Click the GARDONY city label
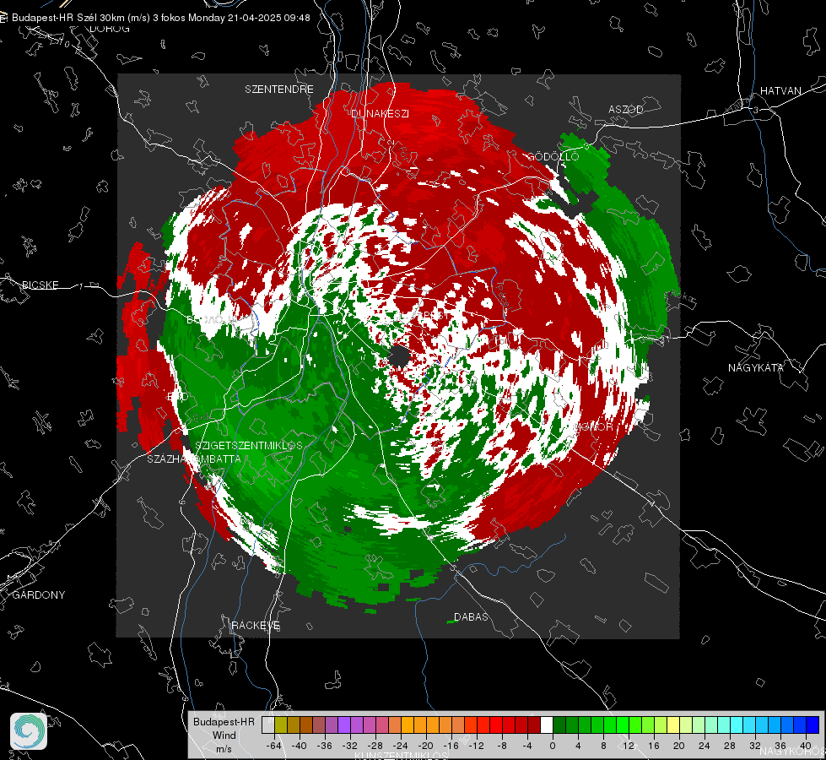The height and width of the screenshot is (760, 826). [x=39, y=595]
